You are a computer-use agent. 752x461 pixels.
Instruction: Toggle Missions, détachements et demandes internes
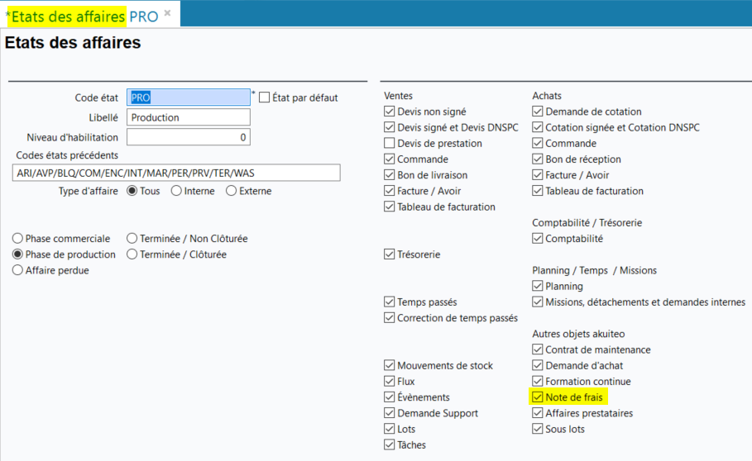coord(538,302)
